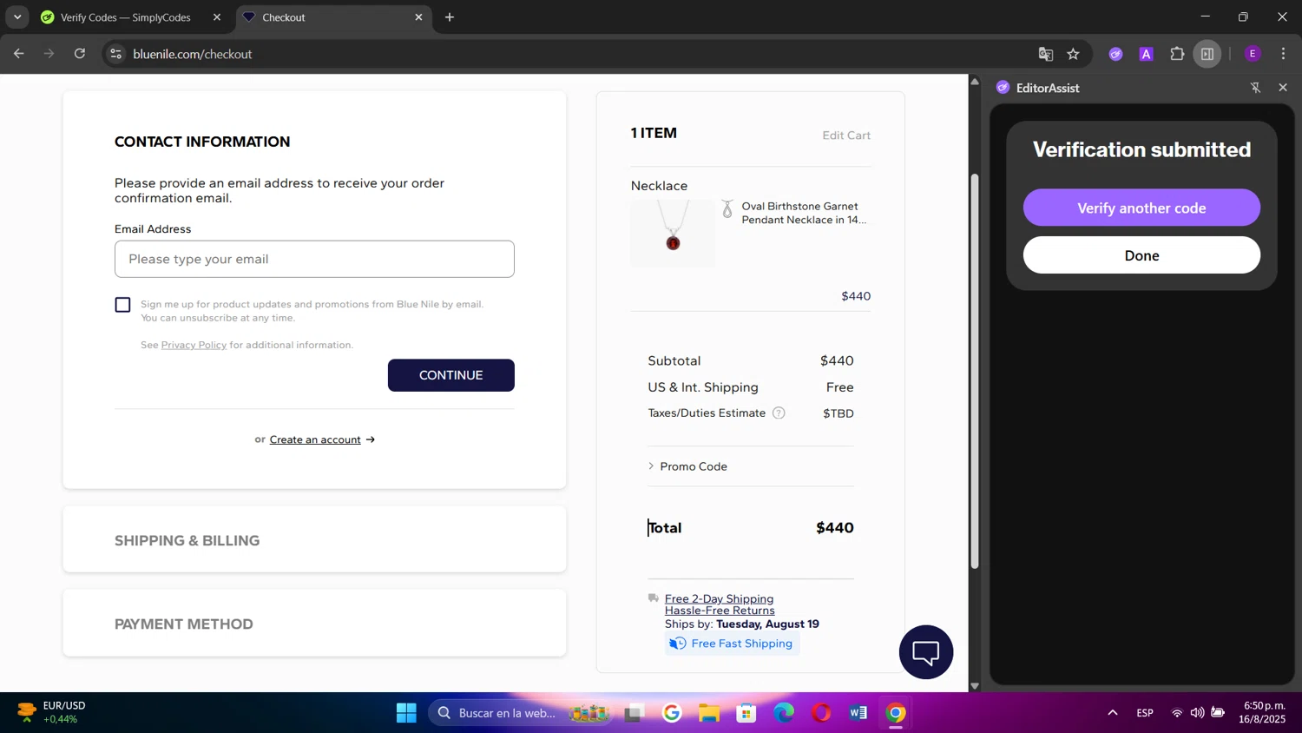Image resolution: width=1302 pixels, height=733 pixels.
Task: Reload the Blue Nile checkout page
Action: 80,54
